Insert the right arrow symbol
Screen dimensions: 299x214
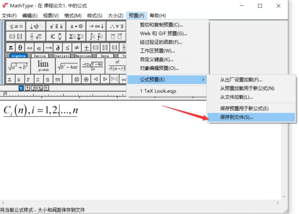[48, 48]
